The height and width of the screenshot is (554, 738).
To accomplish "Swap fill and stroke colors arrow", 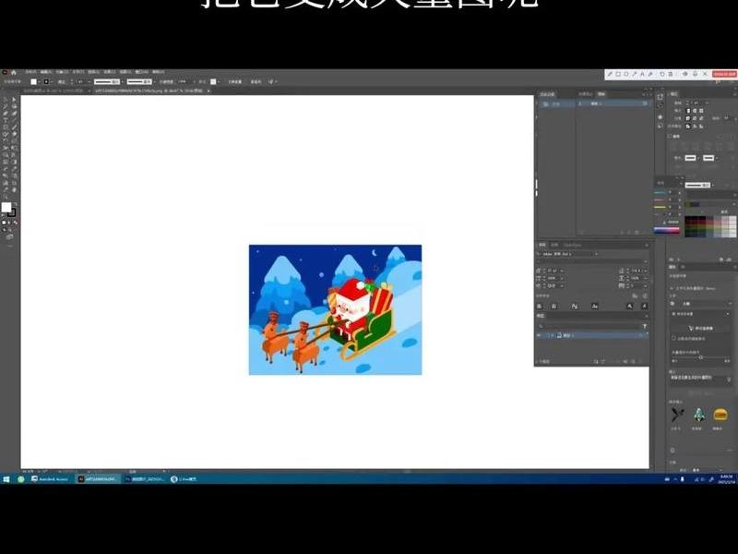I will [16, 203].
